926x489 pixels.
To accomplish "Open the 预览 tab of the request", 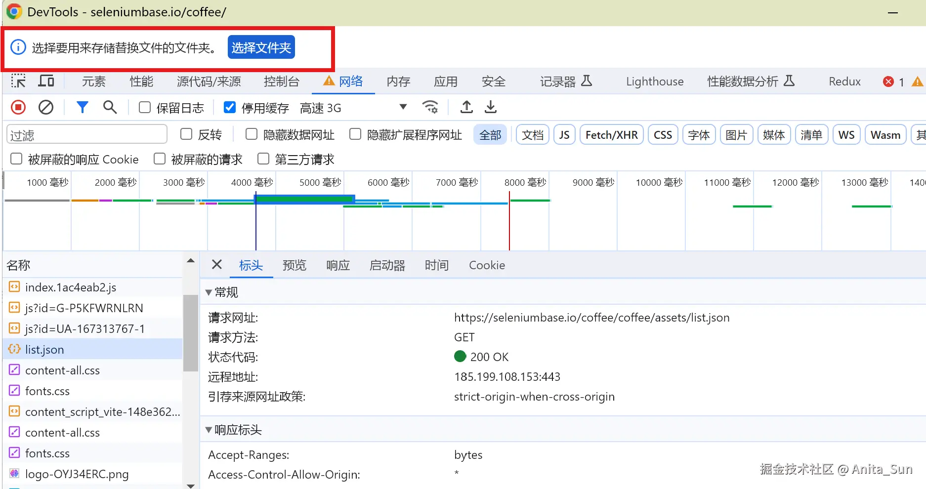I will [295, 265].
